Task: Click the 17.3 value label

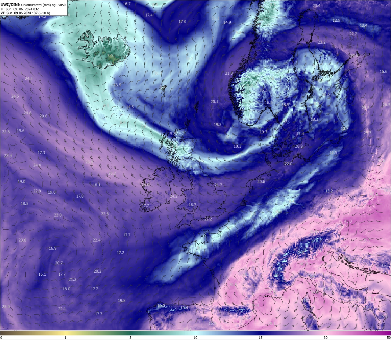Action: (x=41, y=152)
